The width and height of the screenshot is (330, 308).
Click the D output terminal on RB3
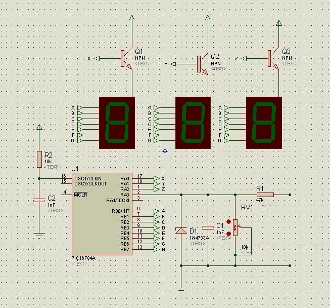pyautogui.click(x=157, y=227)
